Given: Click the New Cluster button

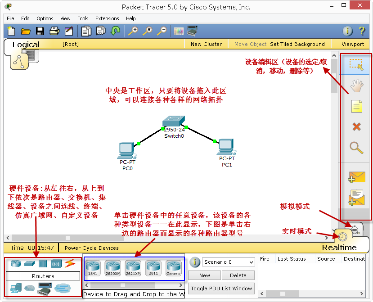Looking at the screenshot, I should (x=206, y=44).
